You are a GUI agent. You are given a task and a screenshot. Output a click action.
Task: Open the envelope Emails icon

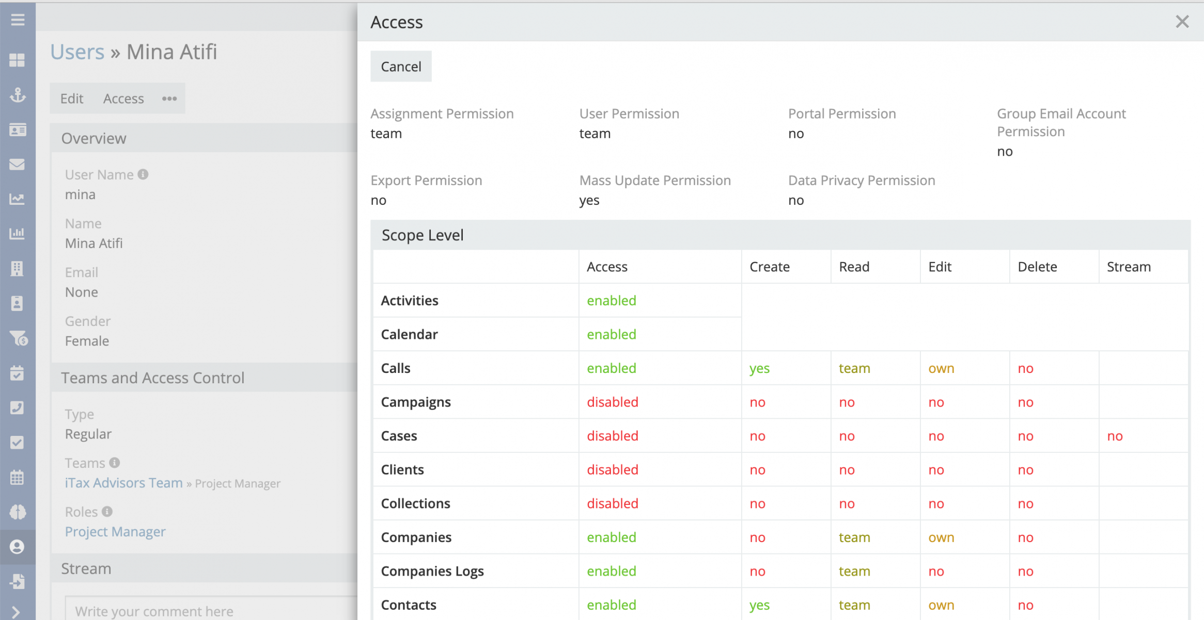[17, 165]
